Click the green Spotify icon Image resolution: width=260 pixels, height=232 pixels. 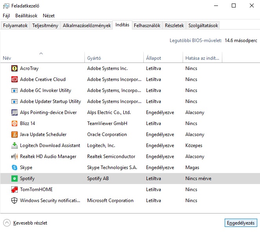pos(15,179)
